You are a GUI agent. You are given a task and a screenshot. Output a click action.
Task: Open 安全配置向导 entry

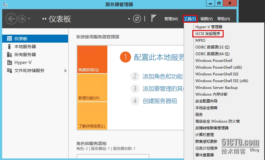tap(206, 101)
